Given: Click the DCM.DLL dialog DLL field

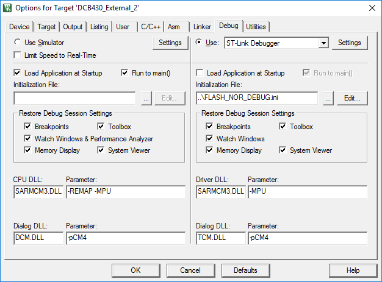Looking at the screenshot, I should pyautogui.click(x=38, y=238).
